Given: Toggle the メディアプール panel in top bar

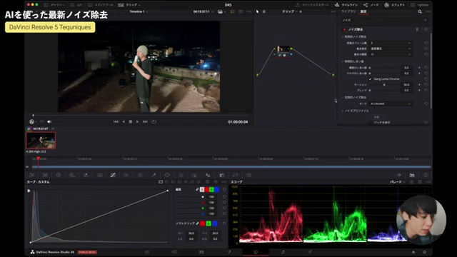Looking at the screenshot, I should [x=101, y=5].
